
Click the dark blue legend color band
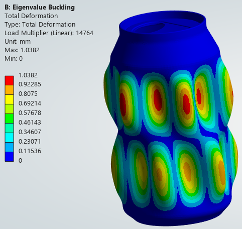(9, 157)
